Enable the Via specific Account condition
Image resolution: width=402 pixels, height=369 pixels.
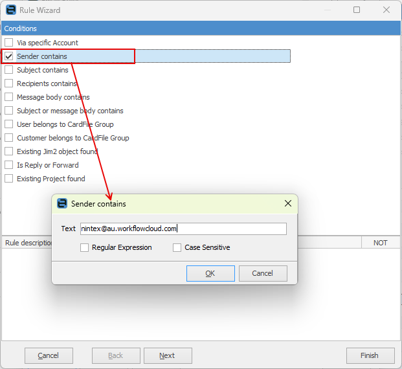pos(8,42)
